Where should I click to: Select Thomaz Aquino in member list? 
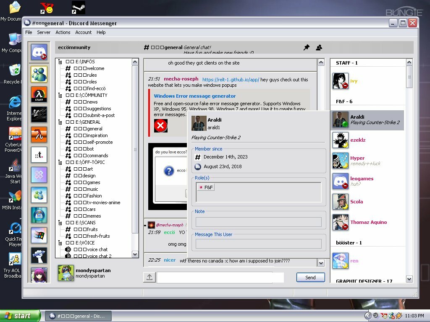pos(367,222)
